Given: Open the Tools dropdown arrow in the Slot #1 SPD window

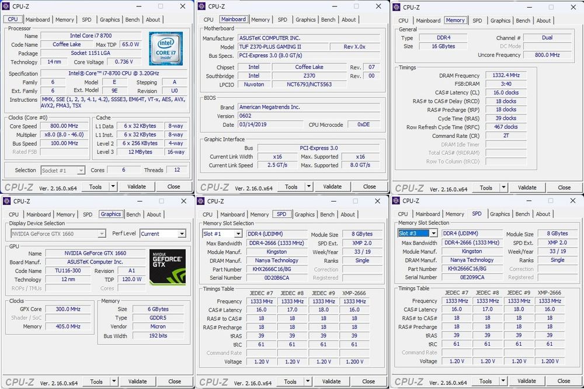Looking at the screenshot, I should (308, 381).
